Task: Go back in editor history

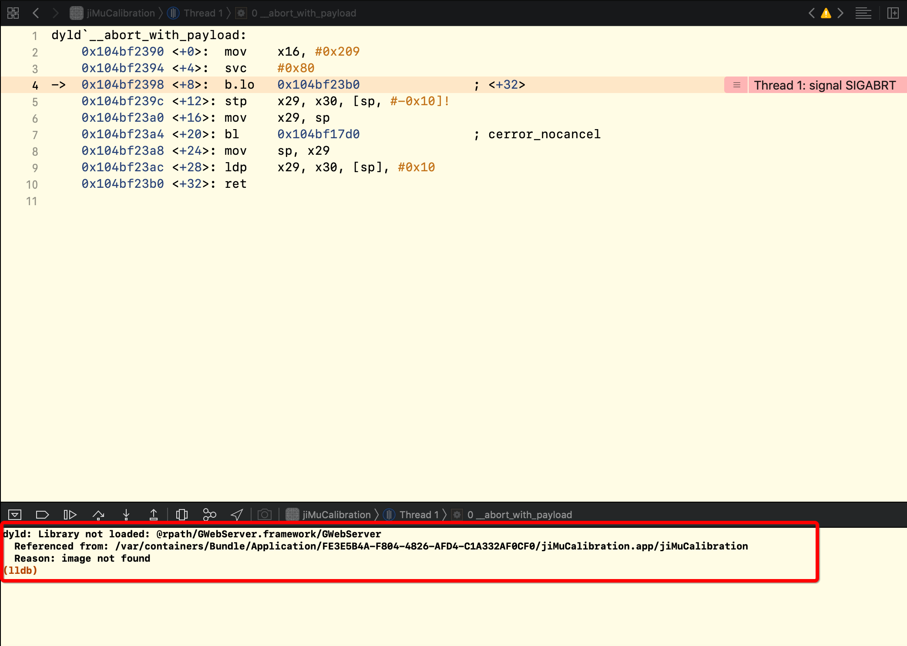Action: (x=36, y=13)
